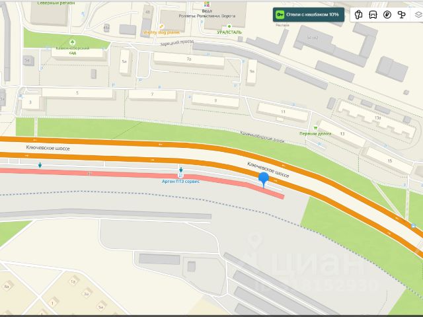Click the entrance arrow near Аргон ПТЗ сервис

pyautogui.click(x=180, y=170)
